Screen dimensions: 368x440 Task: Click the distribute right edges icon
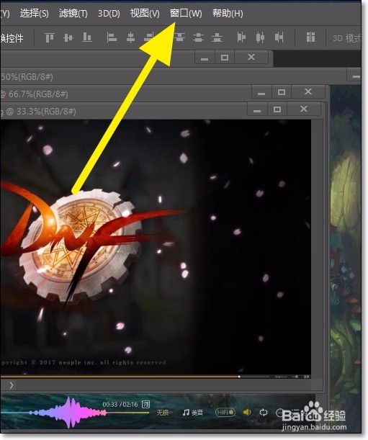tap(279, 37)
